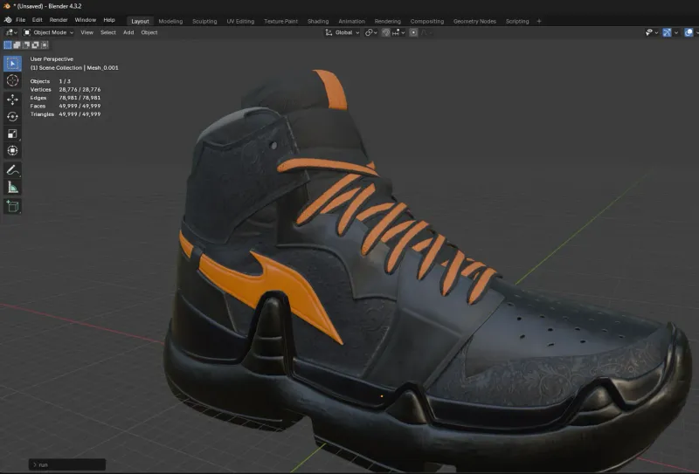
Task: Activate the Annotate pencil tool
Action: coord(12,169)
